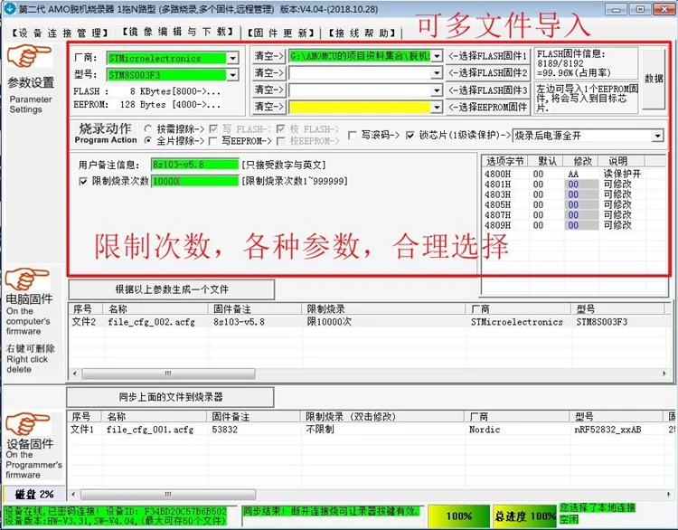678x530 pixels.
Task: Expand the 厂商 STMicroelectronics dropdown
Action: click(232, 58)
